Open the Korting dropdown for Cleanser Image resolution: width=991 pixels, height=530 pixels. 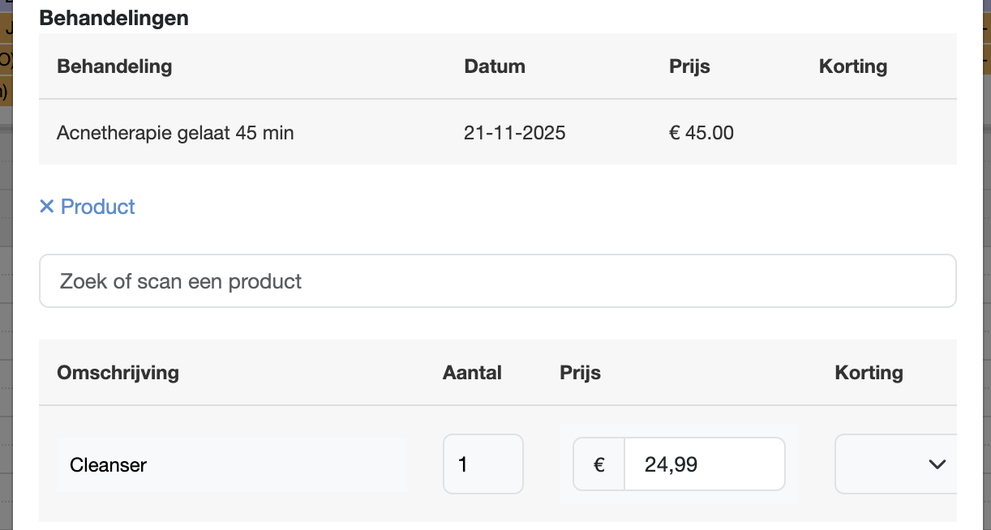pos(895,464)
